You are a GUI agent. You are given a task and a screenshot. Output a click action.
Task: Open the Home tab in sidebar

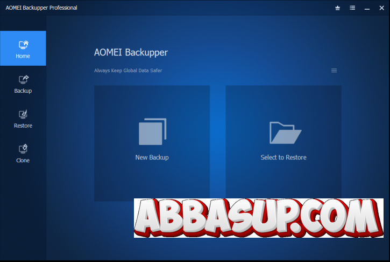click(23, 49)
